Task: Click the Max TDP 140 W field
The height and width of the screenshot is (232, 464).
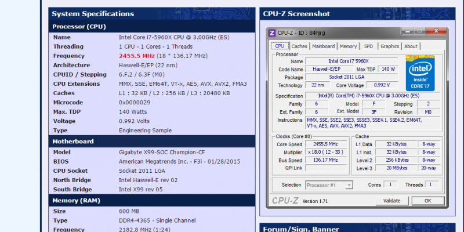Action: pos(388,69)
